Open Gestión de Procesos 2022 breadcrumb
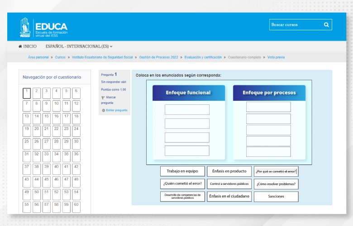The image size is (353, 226). coord(158,57)
